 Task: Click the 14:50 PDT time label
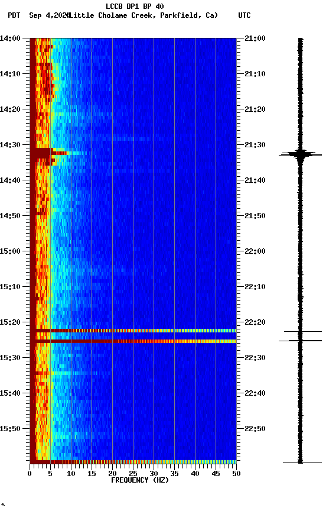pyautogui.click(x=10, y=216)
